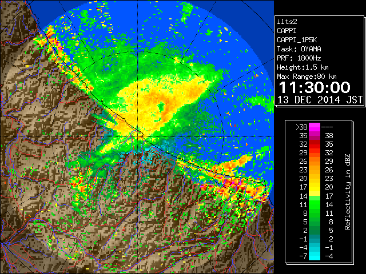Viewport: 366px width, 274px height.
Task: Click the 'ilts2' site label
Action: coord(287,22)
